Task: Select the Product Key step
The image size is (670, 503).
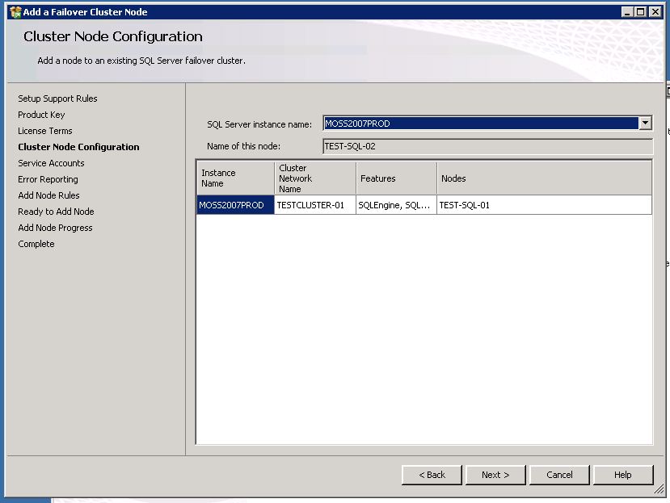Action: pyautogui.click(x=41, y=115)
